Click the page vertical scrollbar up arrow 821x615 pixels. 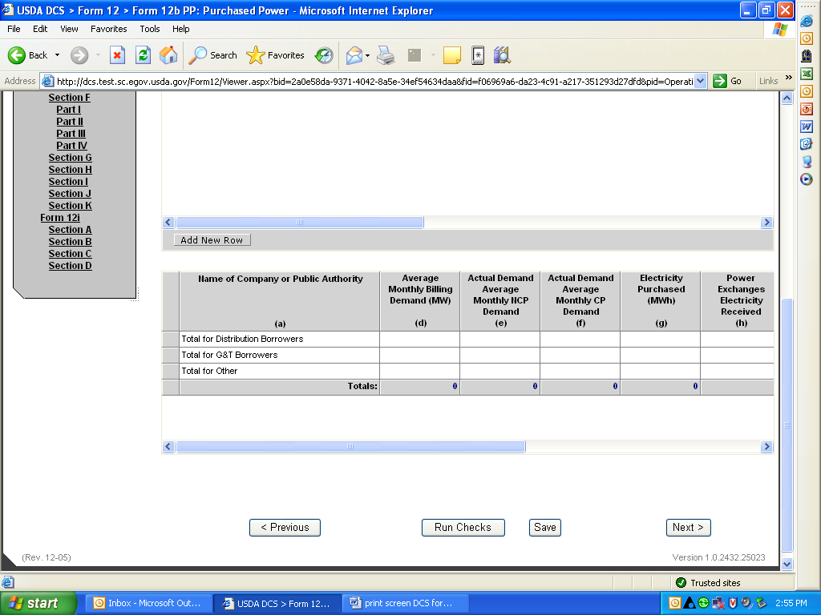(787, 98)
